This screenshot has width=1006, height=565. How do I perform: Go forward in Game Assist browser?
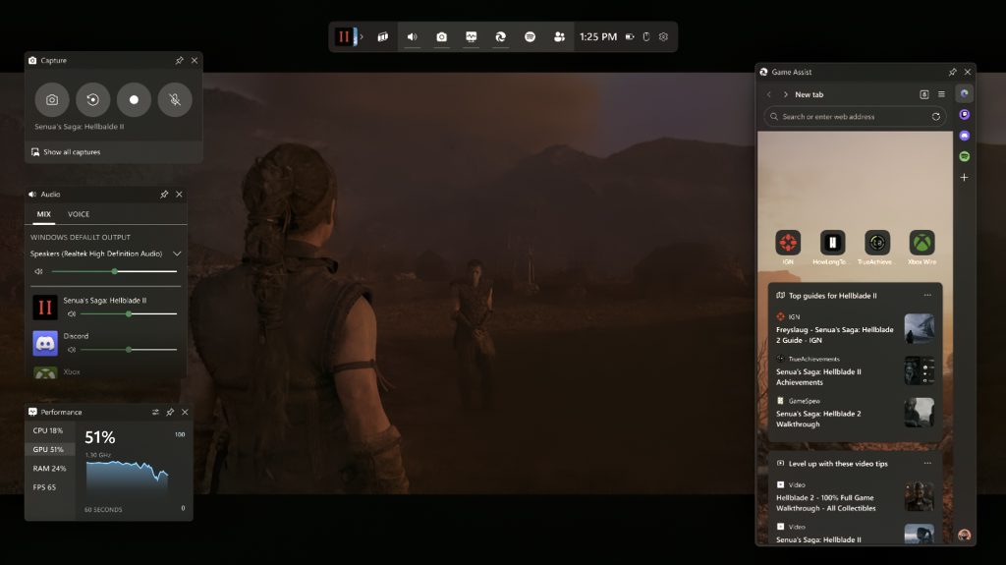[785, 94]
